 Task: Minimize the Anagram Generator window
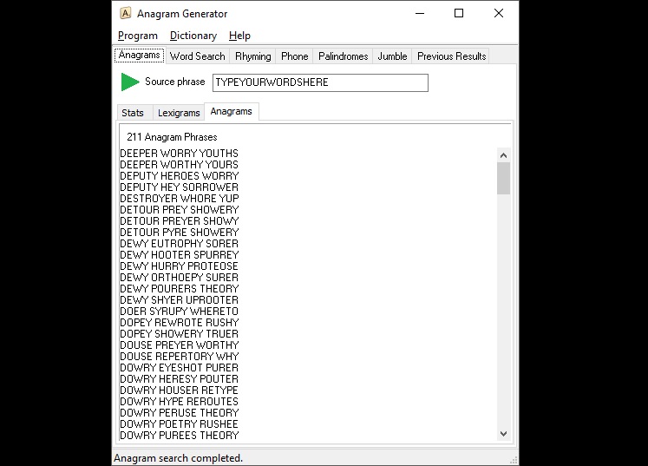pyautogui.click(x=420, y=13)
